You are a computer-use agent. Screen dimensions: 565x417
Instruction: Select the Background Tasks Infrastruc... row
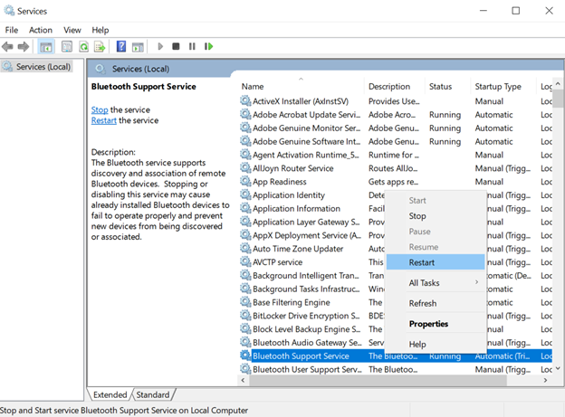pyautogui.click(x=396, y=289)
